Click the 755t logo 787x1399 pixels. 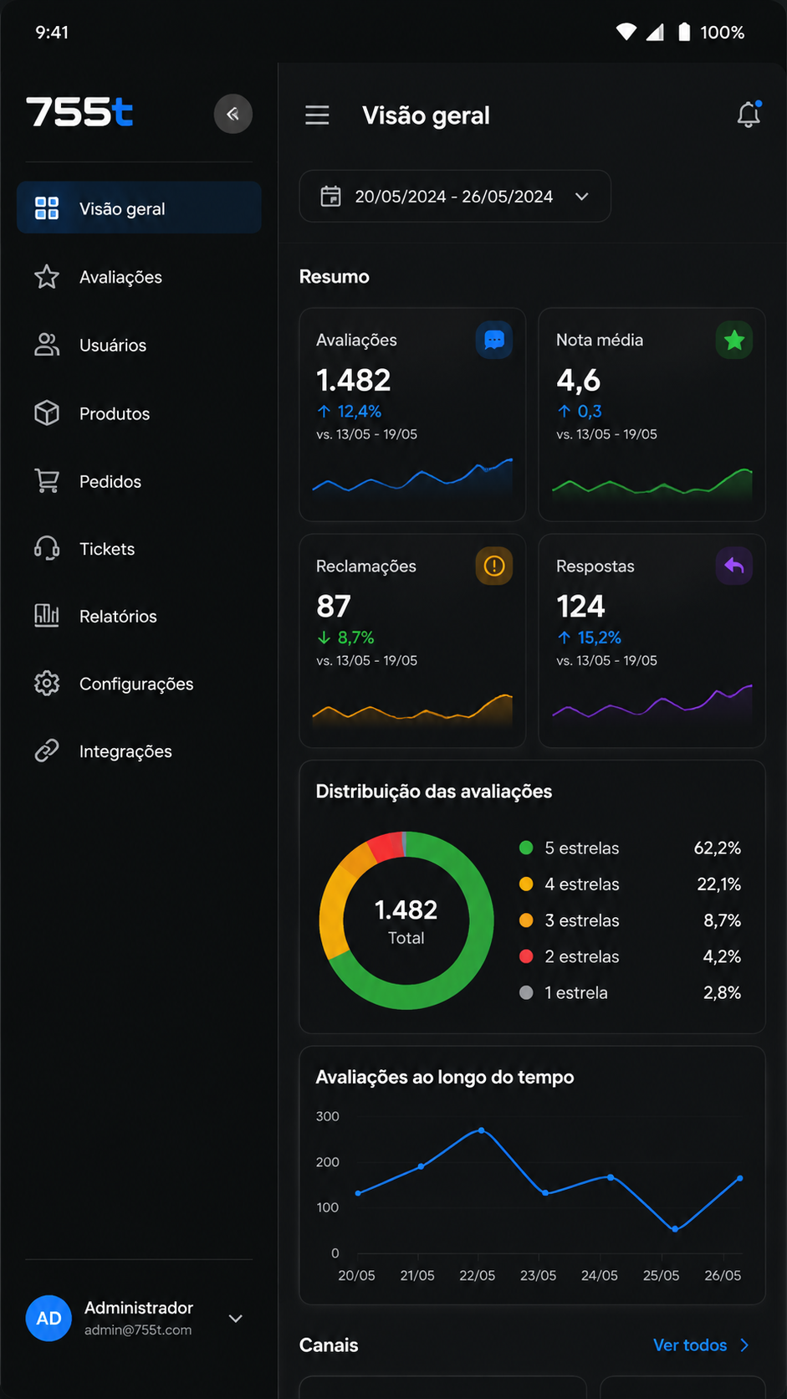pyautogui.click(x=79, y=112)
